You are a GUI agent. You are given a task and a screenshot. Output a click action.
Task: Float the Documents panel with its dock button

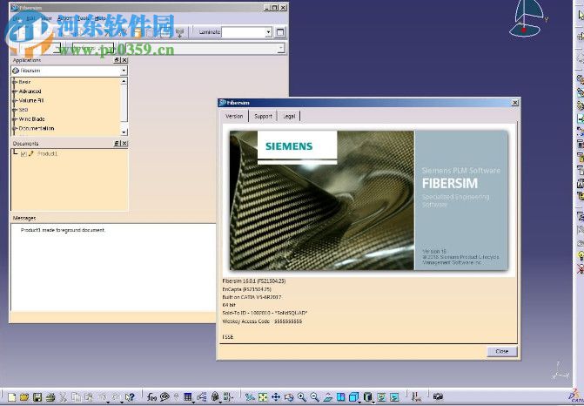point(117,143)
